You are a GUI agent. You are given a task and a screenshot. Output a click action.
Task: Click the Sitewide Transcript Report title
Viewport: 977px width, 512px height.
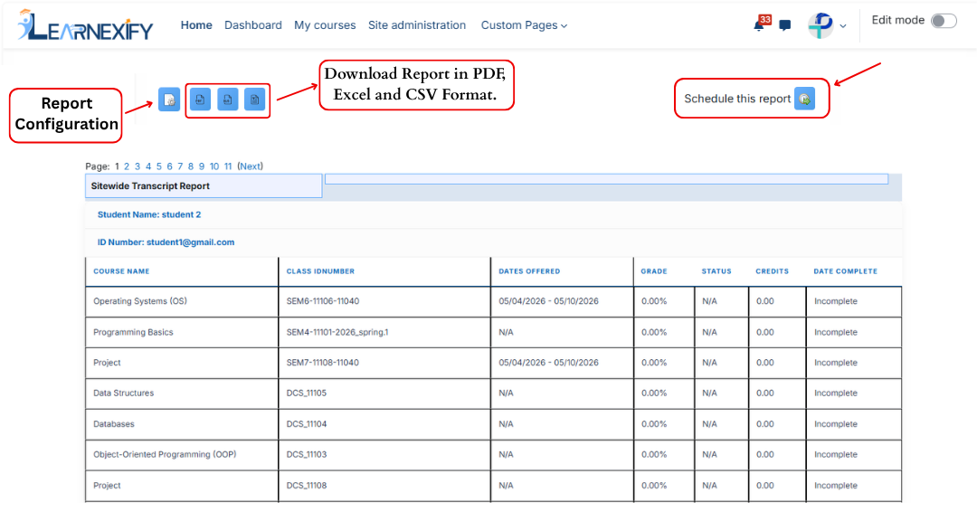(150, 185)
